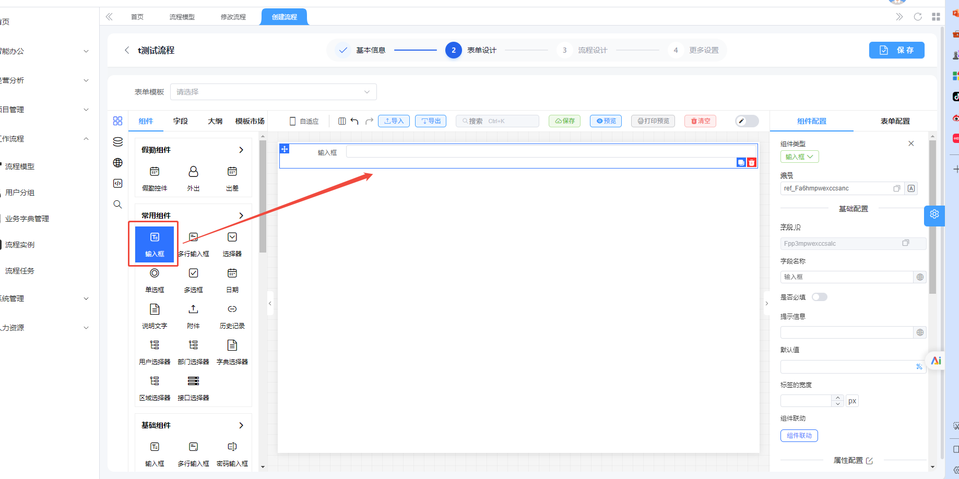Open the search sidebar icon
This screenshot has height=479, width=959.
tap(118, 205)
